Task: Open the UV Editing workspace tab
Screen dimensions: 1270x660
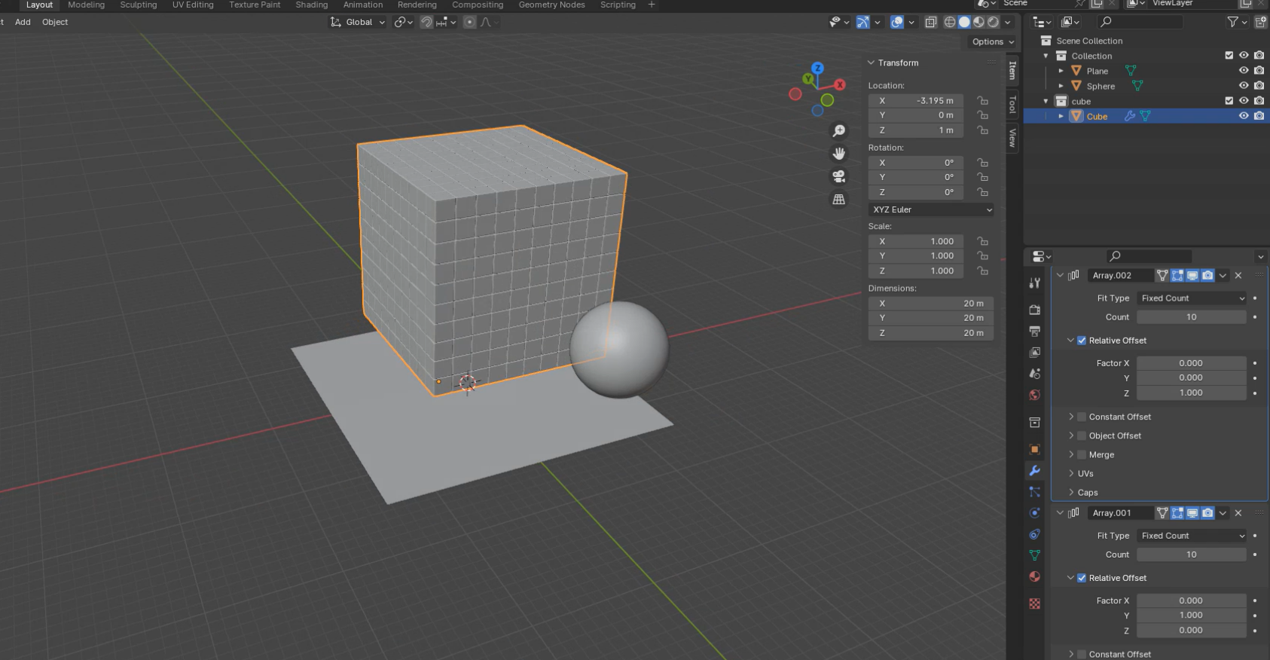Action: click(193, 5)
